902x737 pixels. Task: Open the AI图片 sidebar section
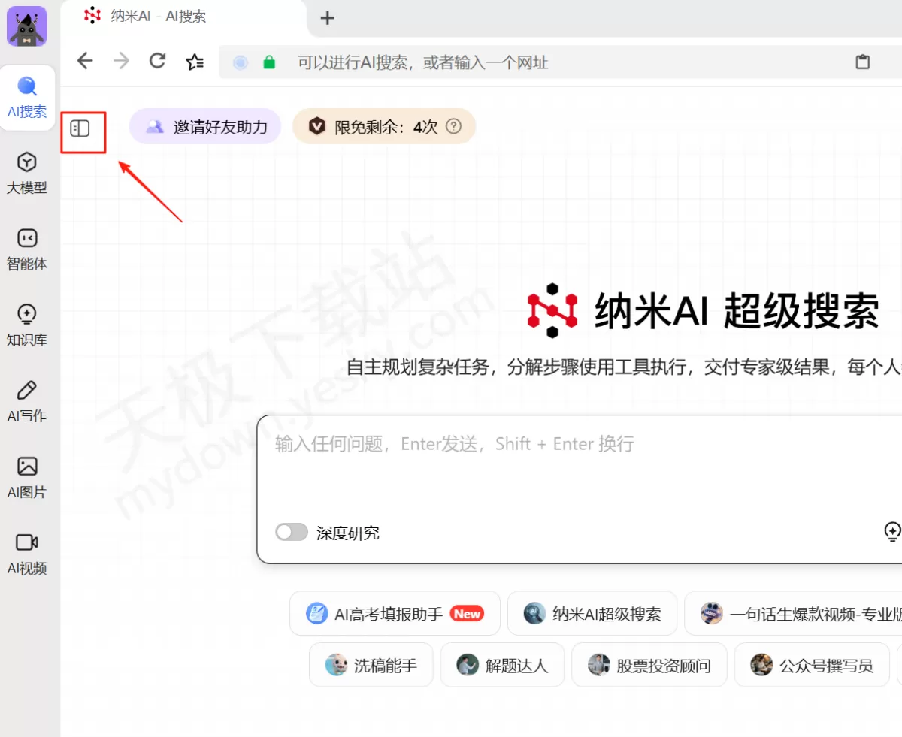tap(27, 478)
